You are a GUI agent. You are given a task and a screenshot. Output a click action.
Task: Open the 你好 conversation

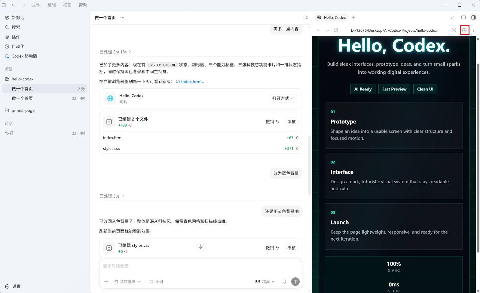pos(45,133)
